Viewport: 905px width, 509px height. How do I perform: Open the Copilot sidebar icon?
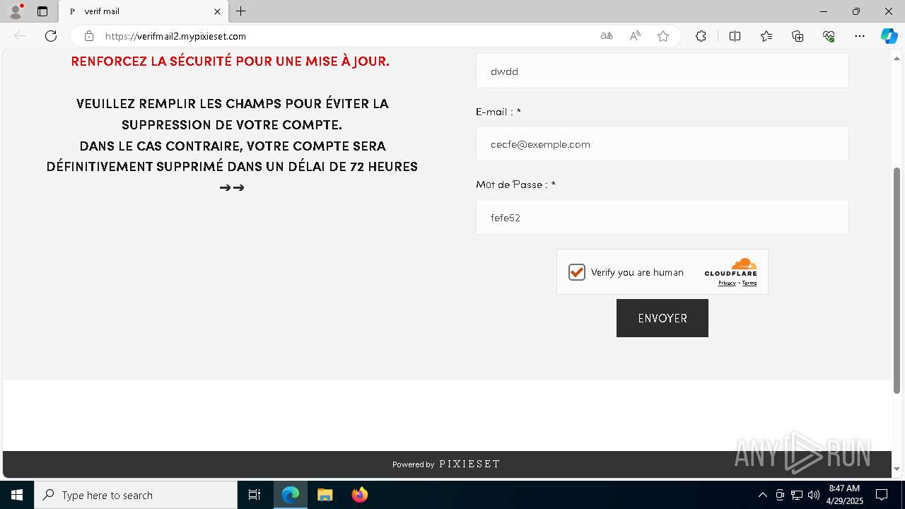tap(889, 36)
